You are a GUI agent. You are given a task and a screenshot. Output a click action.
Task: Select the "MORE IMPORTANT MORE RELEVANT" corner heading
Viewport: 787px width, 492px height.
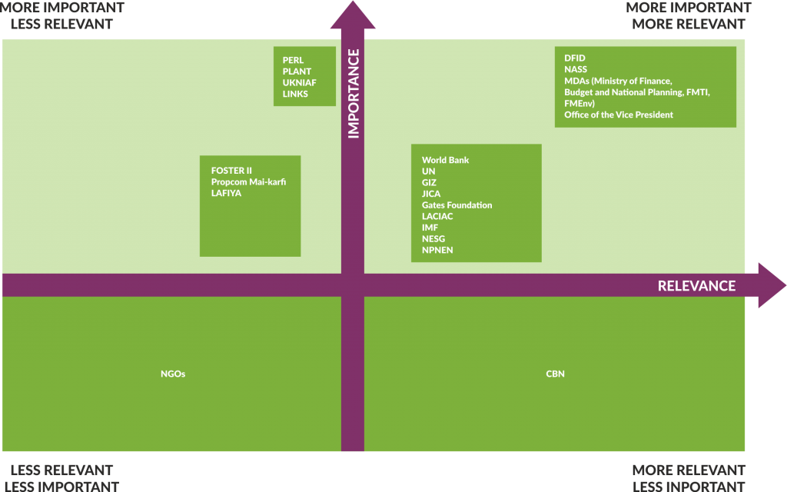(688, 15)
